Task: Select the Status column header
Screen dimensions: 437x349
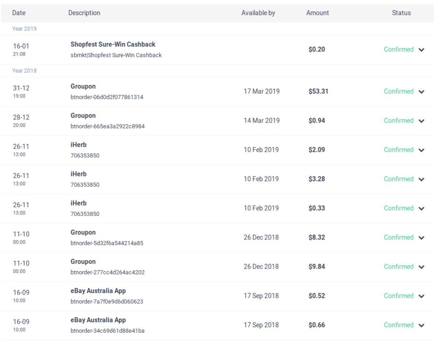Action: [401, 13]
